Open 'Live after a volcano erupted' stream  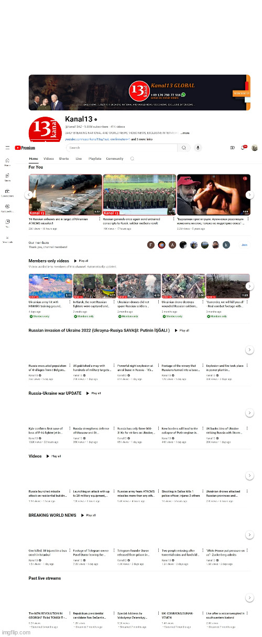click(225, 615)
